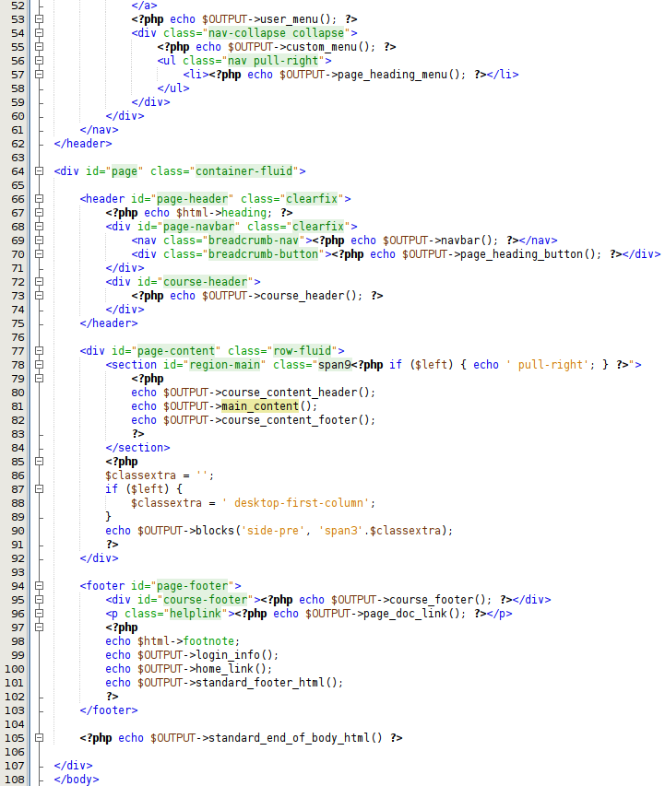This screenshot has width=665, height=786.
Task: Collapse fold marker on line 70
Action: coord(39,254)
